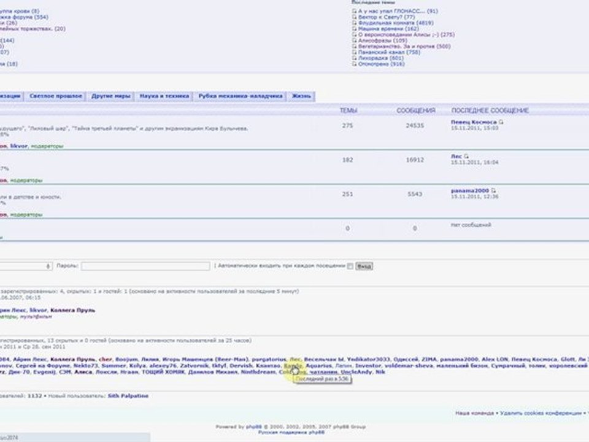The height and width of the screenshot is (442, 589).
Task: Open topic 'Лихорадка (601)'
Action: (x=381, y=58)
